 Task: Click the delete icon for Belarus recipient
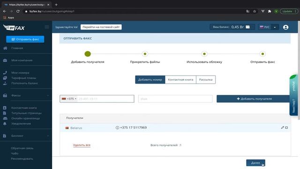[286, 127]
